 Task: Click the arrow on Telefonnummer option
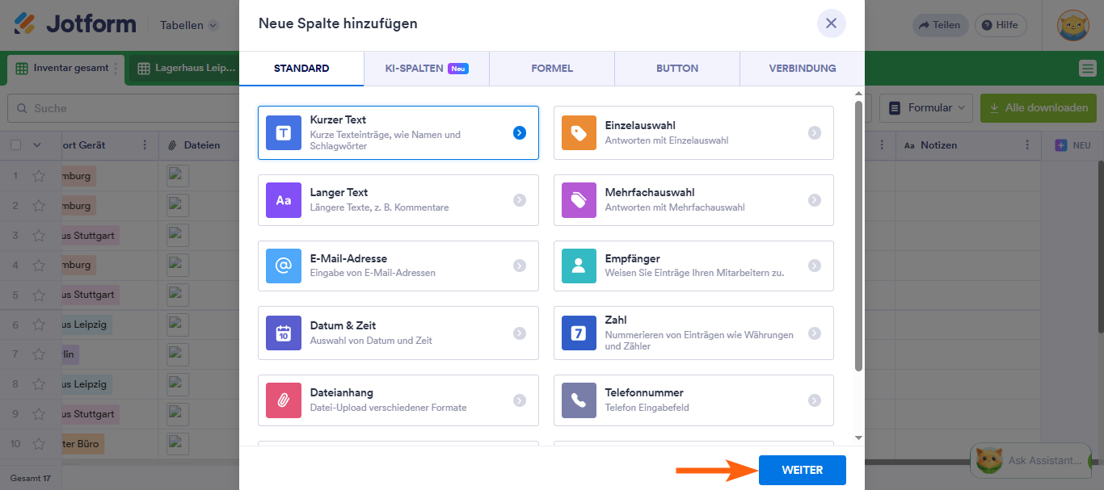coord(815,400)
